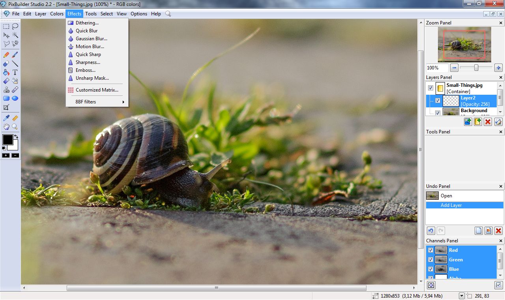Delete history with Undo Panel red X

click(498, 231)
